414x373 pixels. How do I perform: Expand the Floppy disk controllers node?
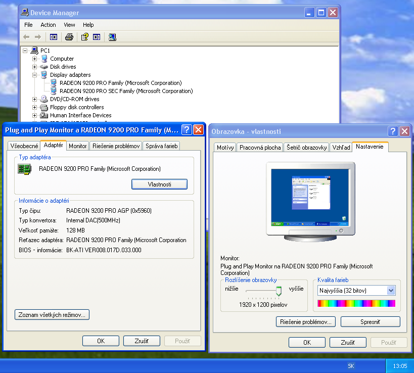(x=34, y=107)
